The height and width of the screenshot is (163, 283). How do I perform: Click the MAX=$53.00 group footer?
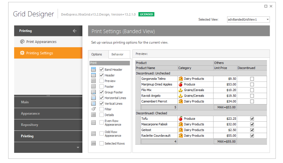[225, 107]
